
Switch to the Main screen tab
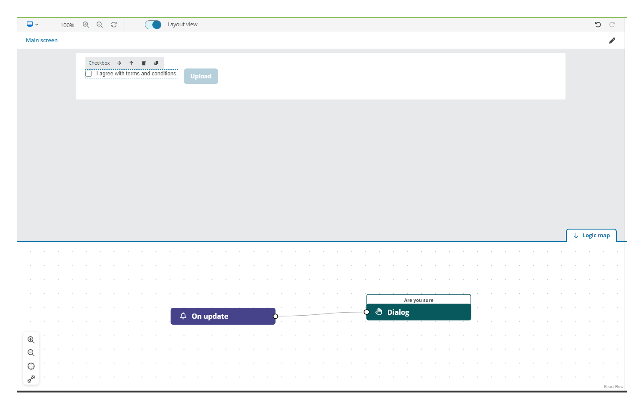coord(41,40)
